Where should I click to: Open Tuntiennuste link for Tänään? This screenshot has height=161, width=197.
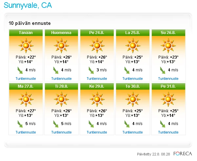(x=26, y=79)
